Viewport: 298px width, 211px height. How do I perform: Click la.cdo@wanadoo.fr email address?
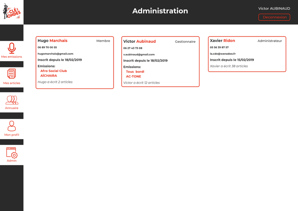[223, 54]
